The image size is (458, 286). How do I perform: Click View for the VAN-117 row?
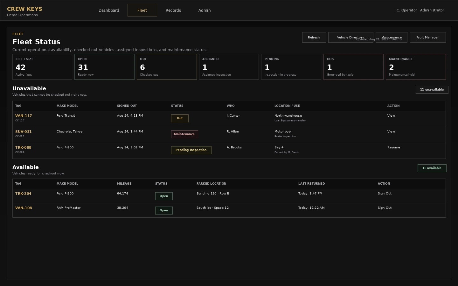coord(391,116)
